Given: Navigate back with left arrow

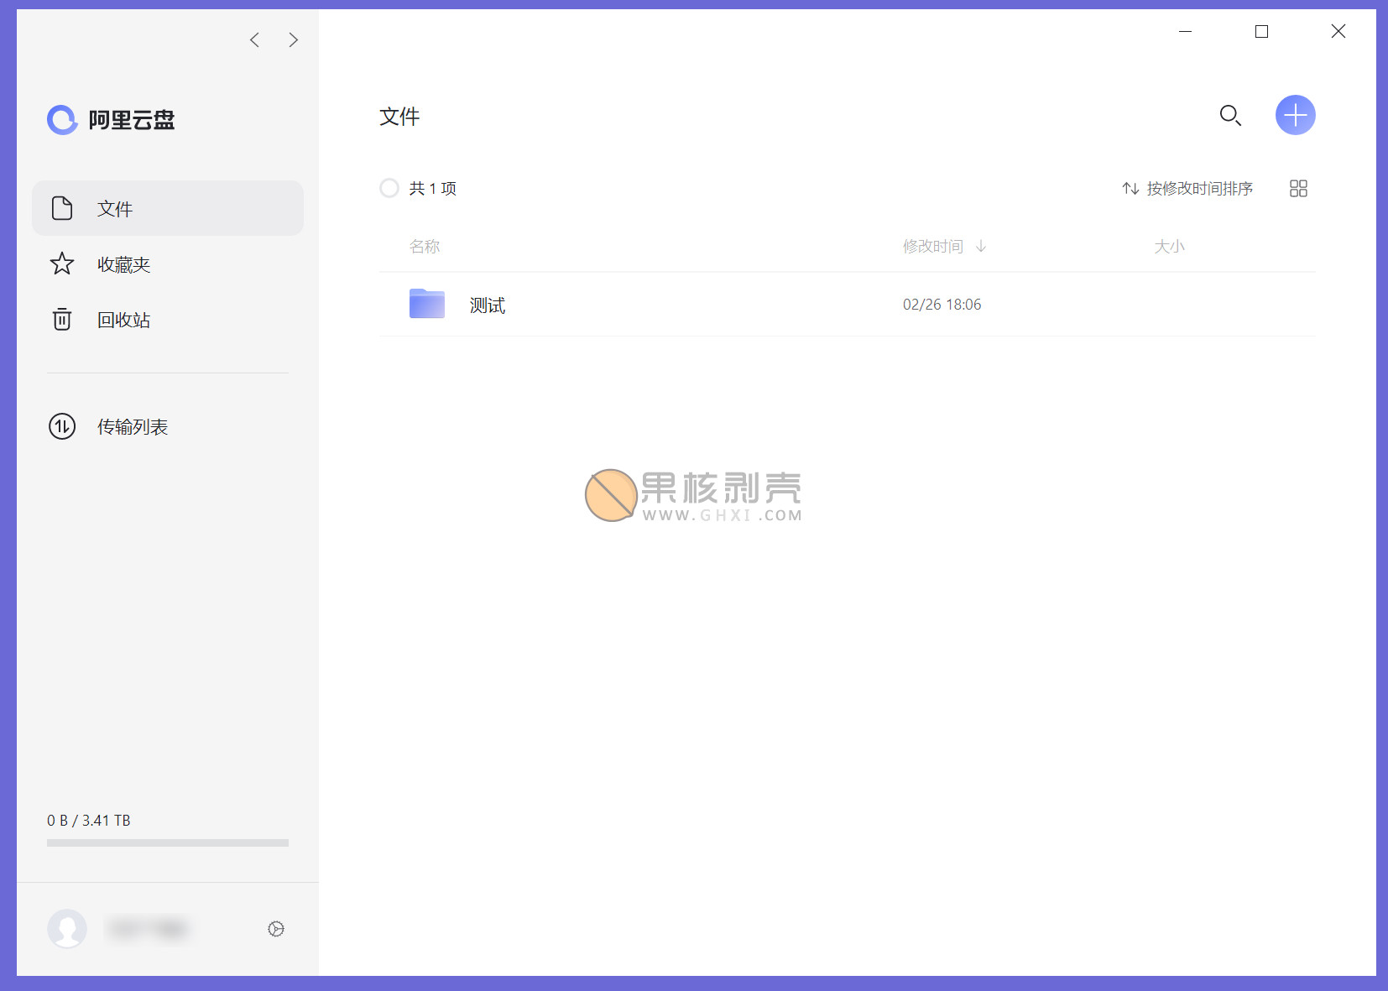Looking at the screenshot, I should [x=254, y=40].
